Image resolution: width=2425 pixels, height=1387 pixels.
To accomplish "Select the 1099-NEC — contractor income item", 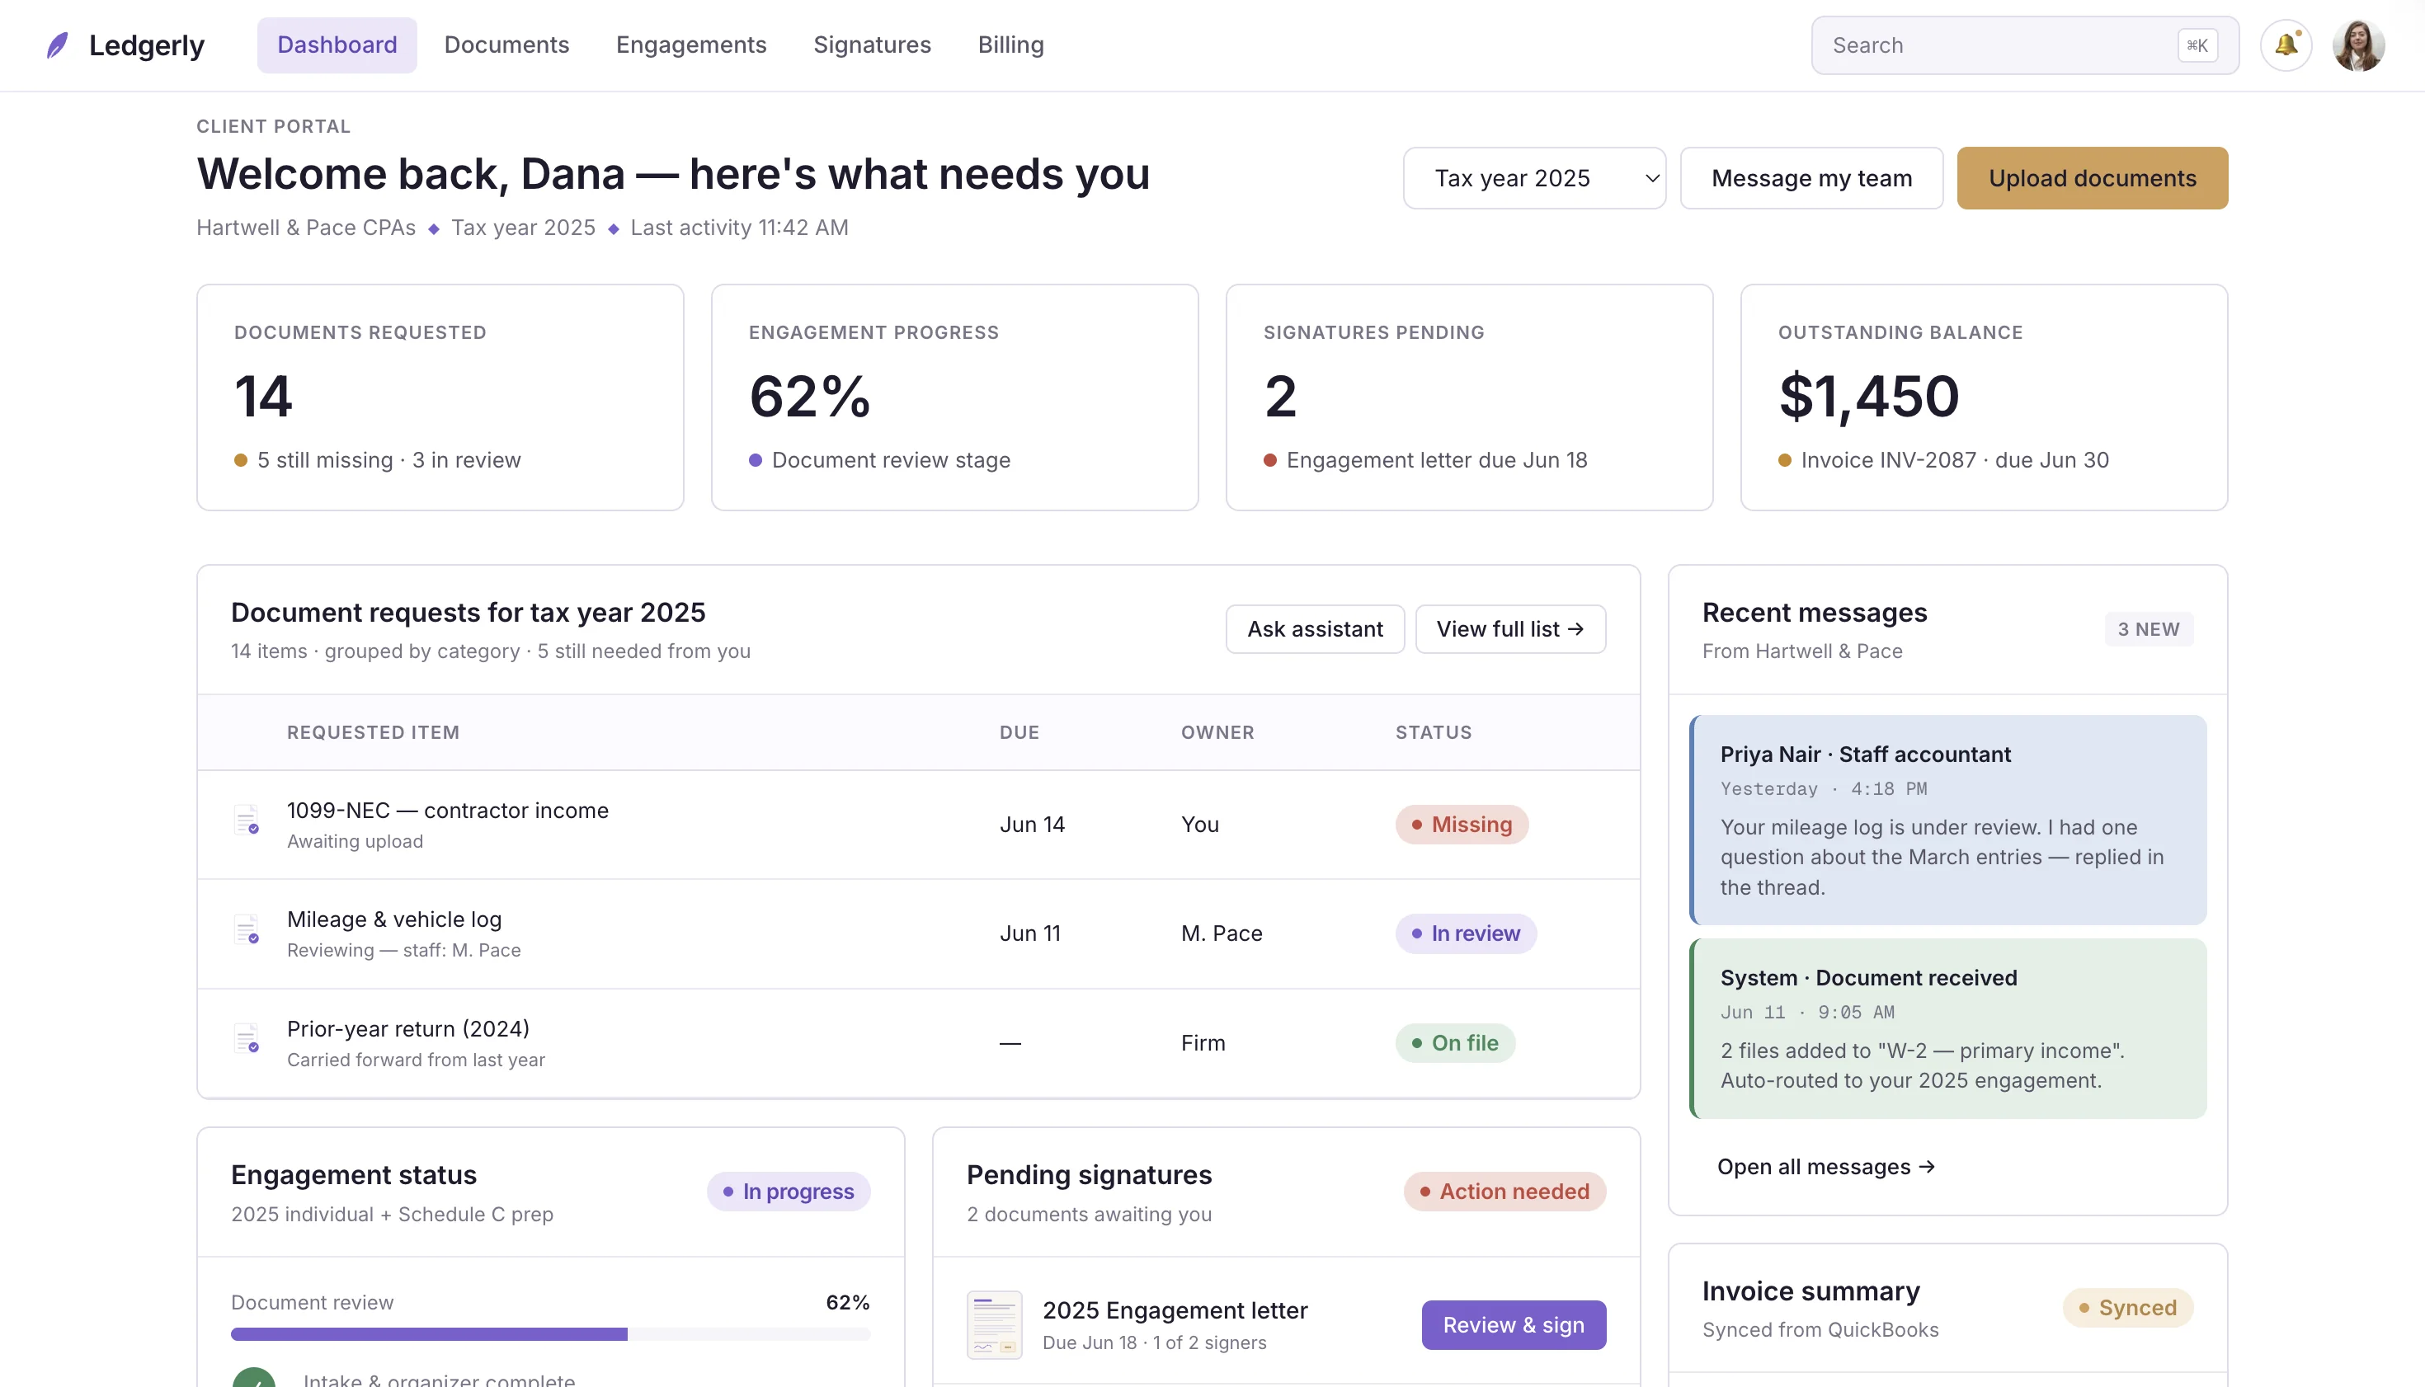I will [x=448, y=810].
